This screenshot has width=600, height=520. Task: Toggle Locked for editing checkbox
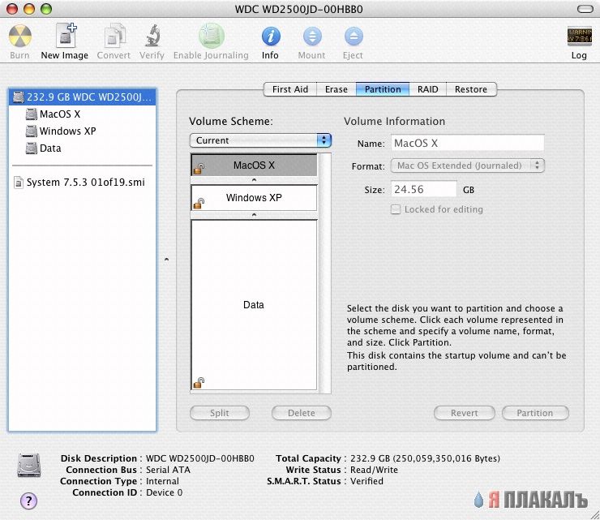396,209
